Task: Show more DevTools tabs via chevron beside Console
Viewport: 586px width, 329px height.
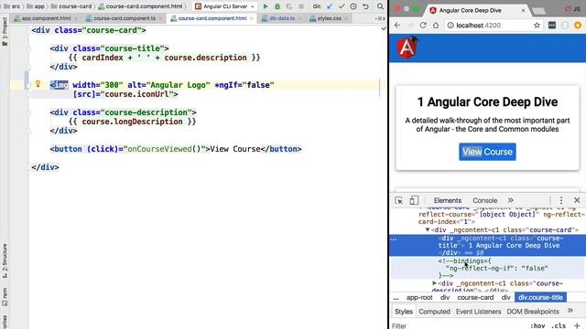Action: (511, 200)
